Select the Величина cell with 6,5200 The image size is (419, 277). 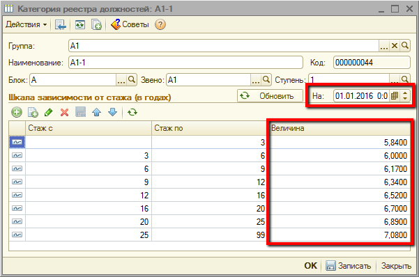click(340, 195)
